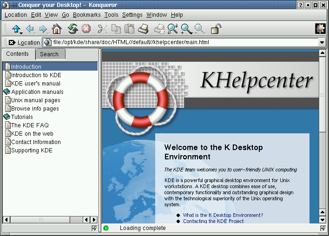This screenshot has width=329, height=236.
Task: Switch to the Search tab
Action: 49,54
